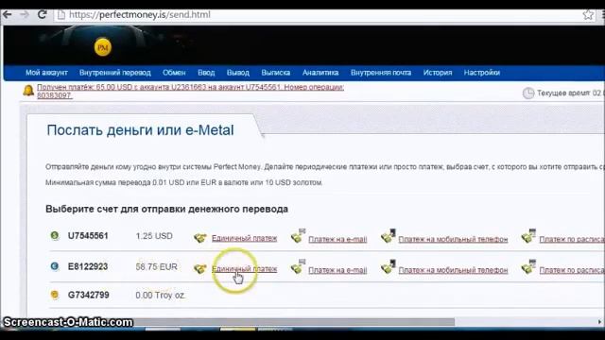Click the scrollbar right arrow
Image resolution: width=605 pixels, height=340 pixels.
pos(599,322)
